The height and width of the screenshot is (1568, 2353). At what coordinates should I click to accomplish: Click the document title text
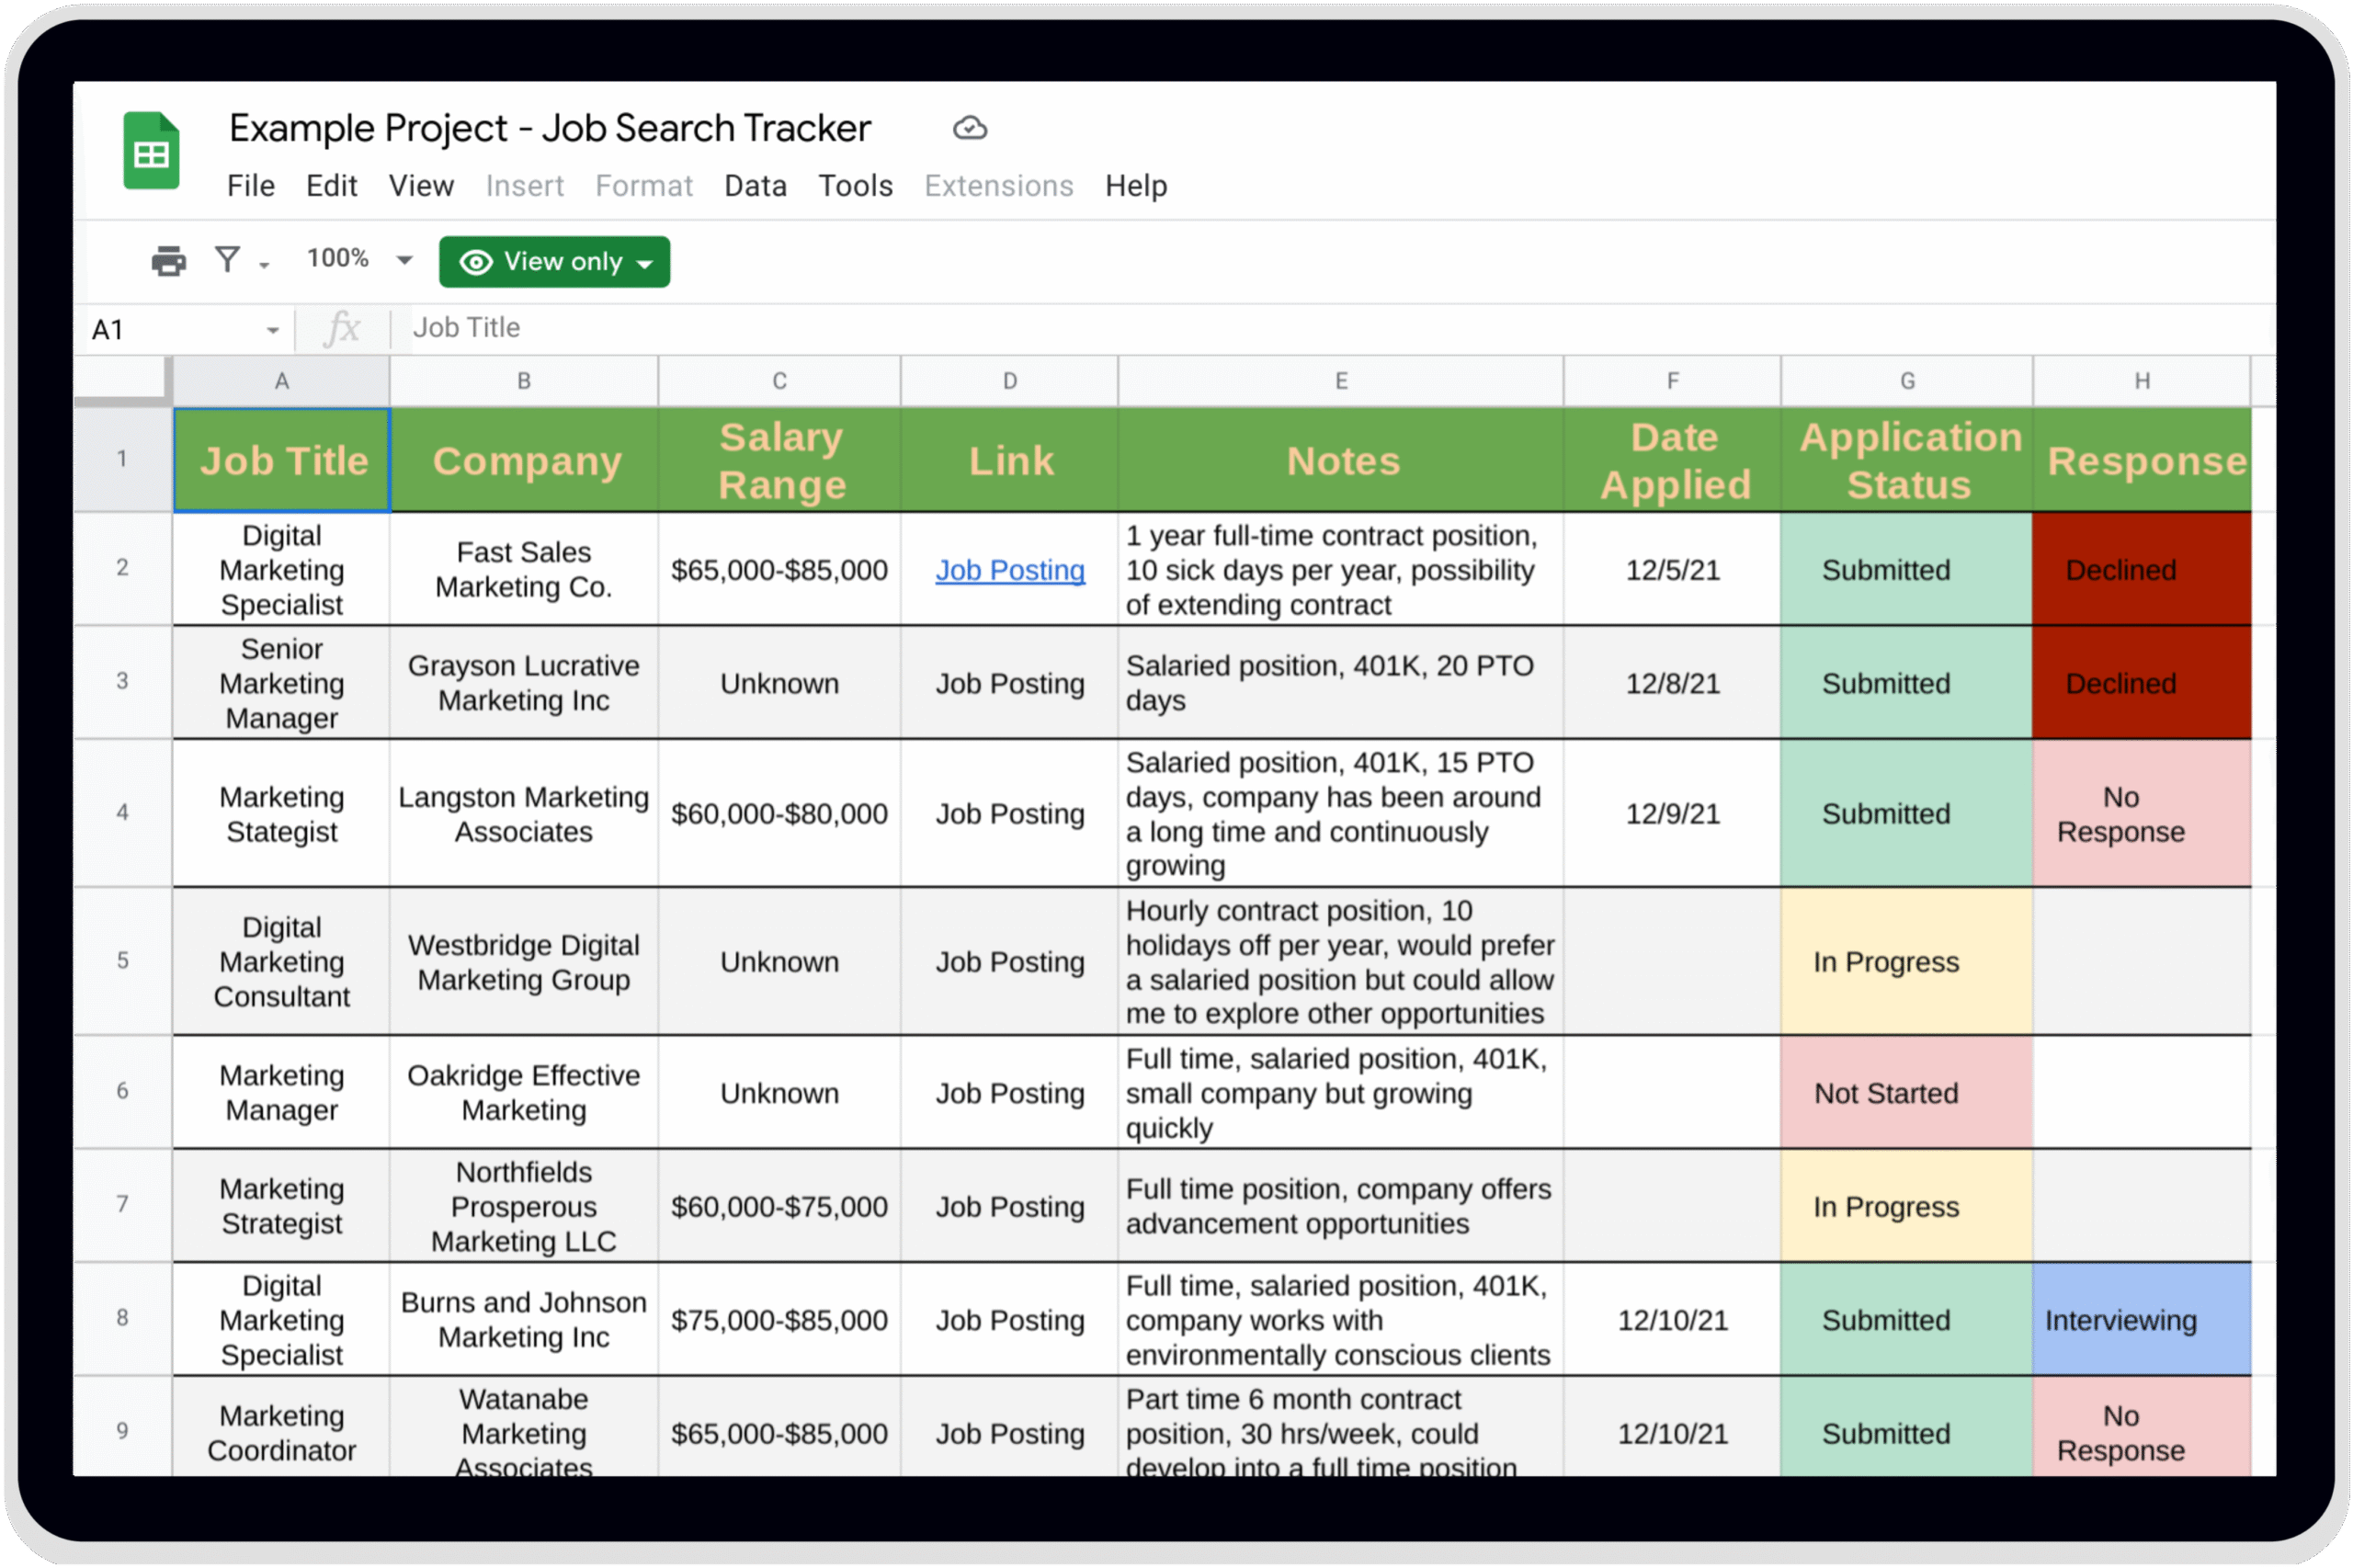click(x=549, y=128)
